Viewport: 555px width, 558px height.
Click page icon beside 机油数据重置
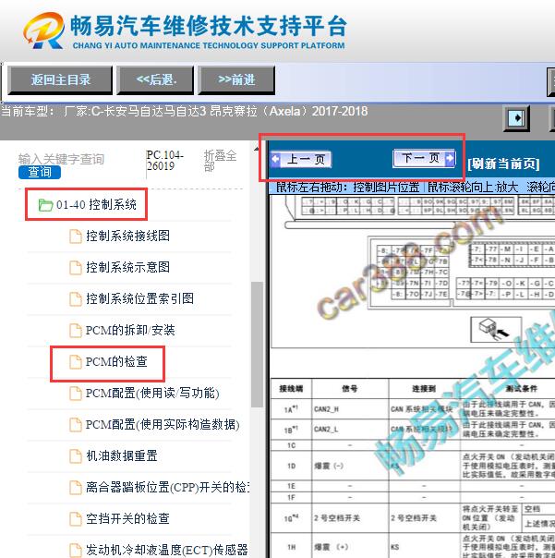pos(76,456)
